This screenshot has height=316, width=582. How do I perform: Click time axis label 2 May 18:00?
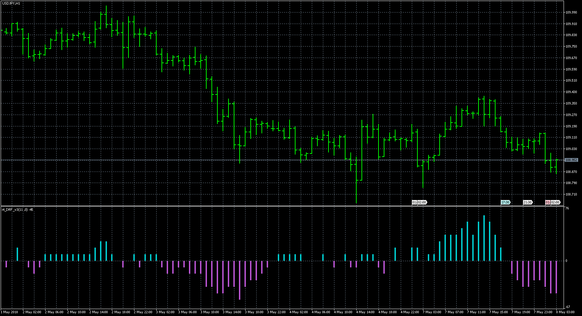[121, 312]
